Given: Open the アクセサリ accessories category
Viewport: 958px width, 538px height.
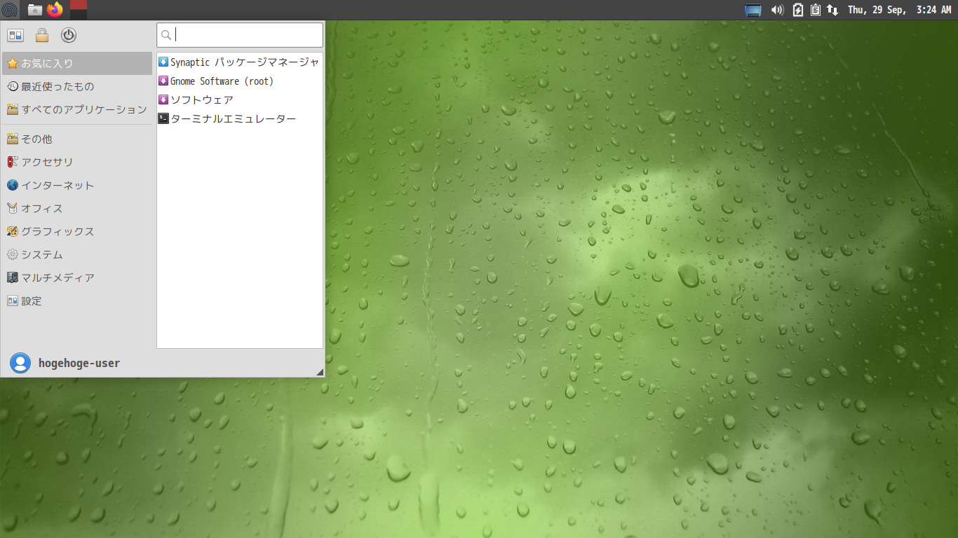Looking at the screenshot, I should tap(77, 162).
